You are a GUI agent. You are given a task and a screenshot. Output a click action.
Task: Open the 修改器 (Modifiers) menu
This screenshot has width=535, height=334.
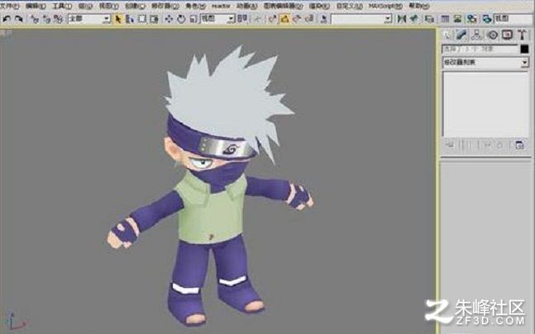point(165,6)
